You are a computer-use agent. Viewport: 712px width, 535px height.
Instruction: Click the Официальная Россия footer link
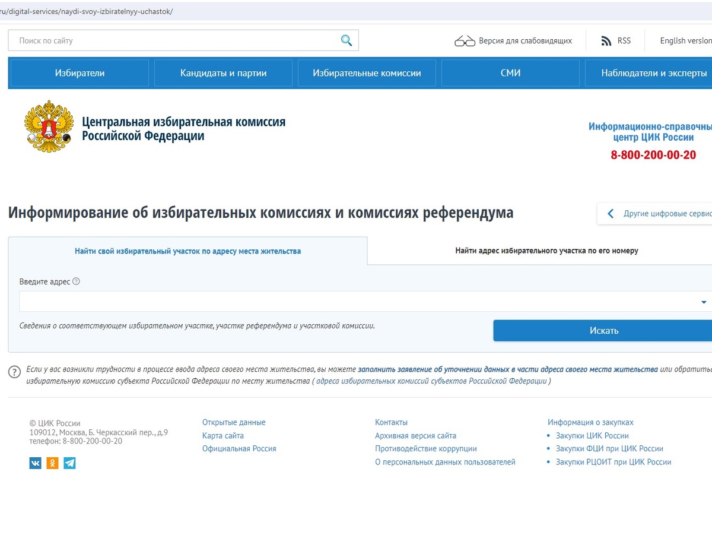[239, 449]
